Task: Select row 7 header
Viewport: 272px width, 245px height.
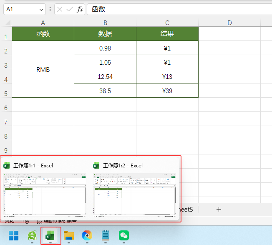Action: point(6,119)
